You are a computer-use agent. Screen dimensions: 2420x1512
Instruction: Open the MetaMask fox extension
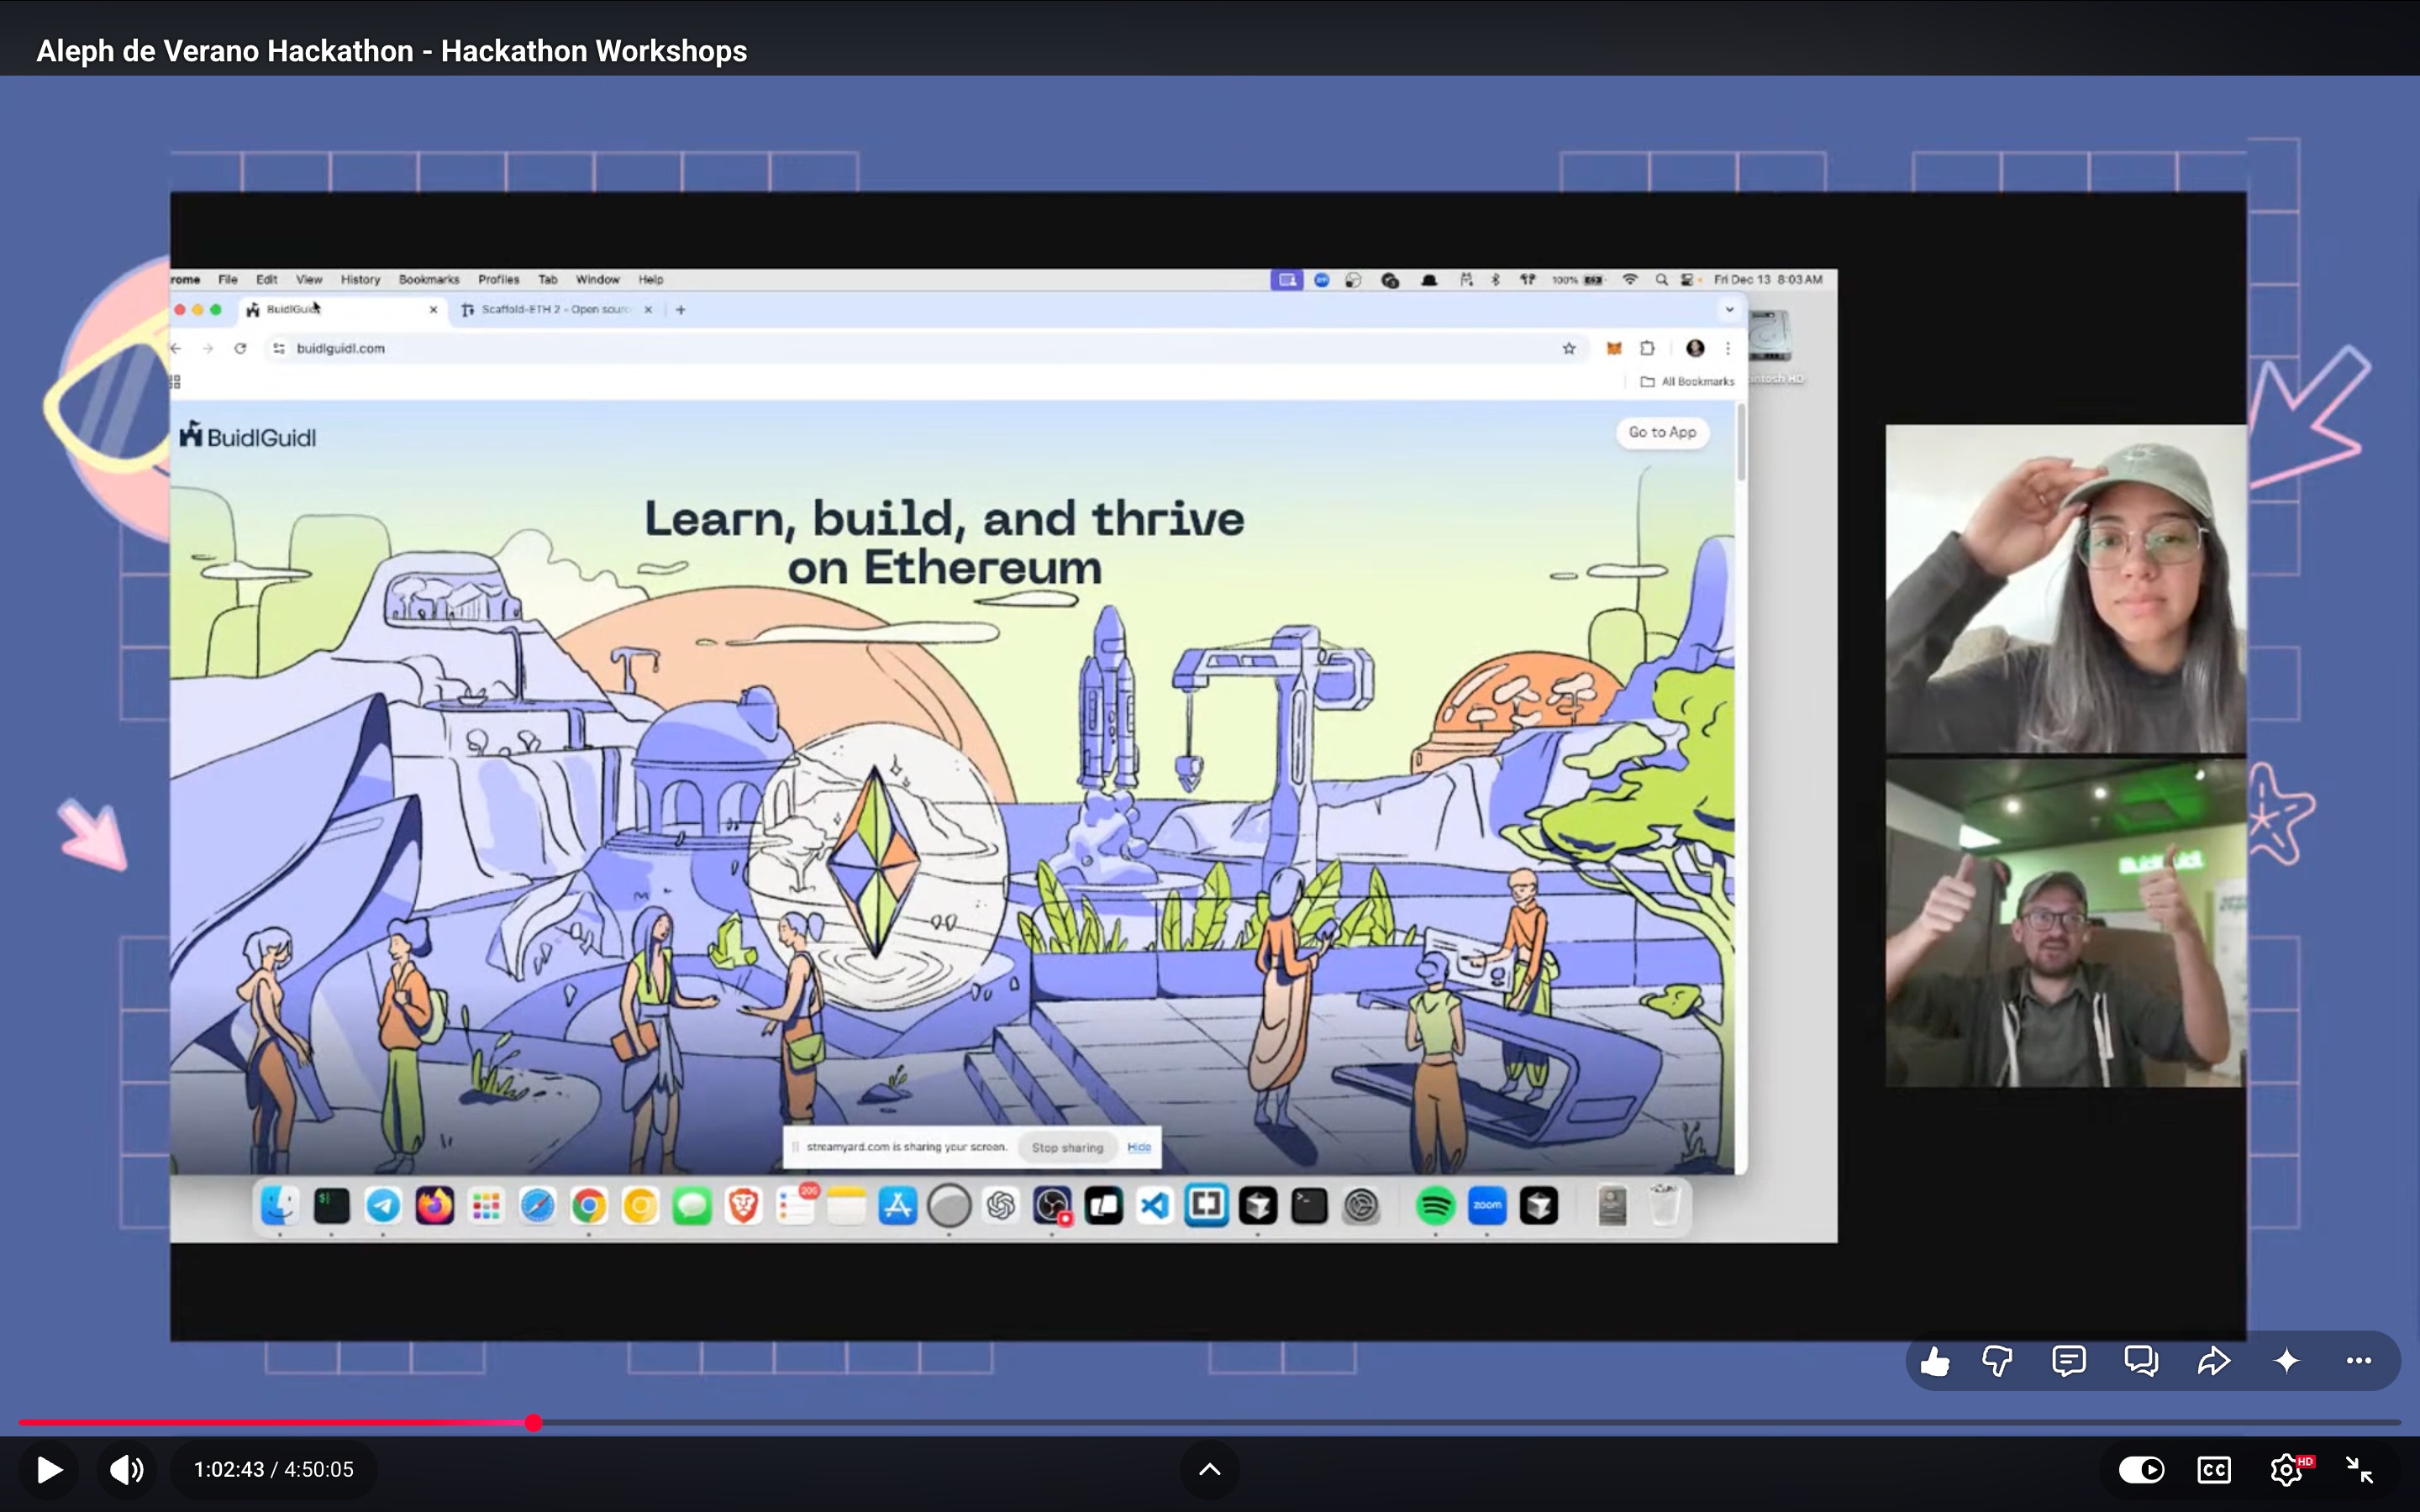1614,348
